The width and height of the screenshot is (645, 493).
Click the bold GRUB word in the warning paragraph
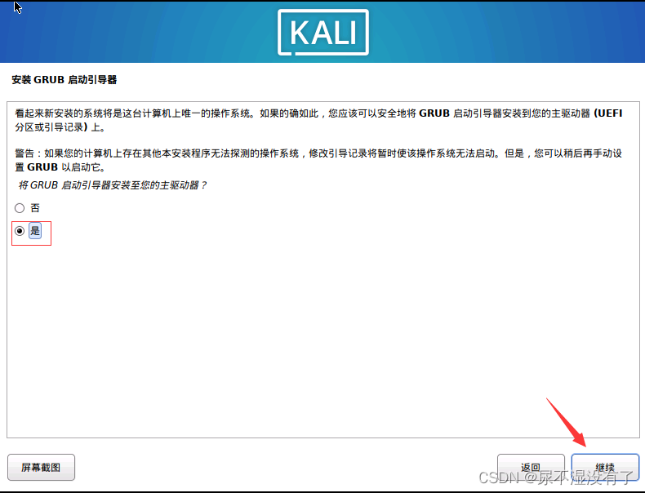click(42, 167)
